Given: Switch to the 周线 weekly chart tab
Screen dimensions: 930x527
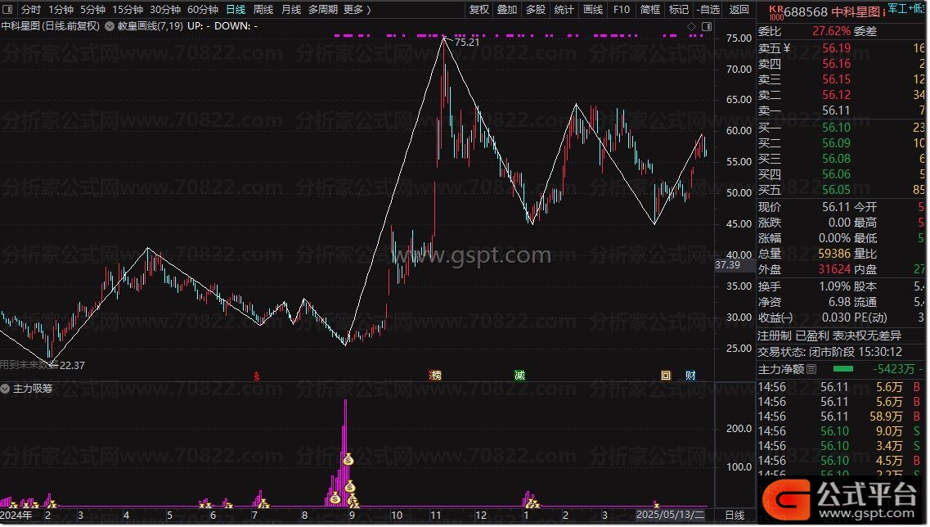Looking at the screenshot, I should click(x=263, y=10).
